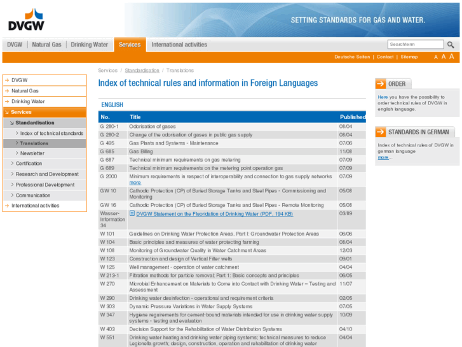Screen dimensions: 462x347
Task: Select the largest font size A
Action: click(x=451, y=57)
